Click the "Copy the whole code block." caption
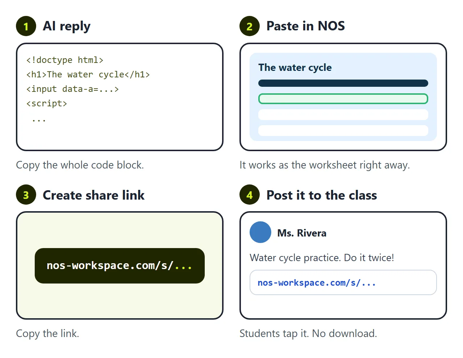 point(80,165)
